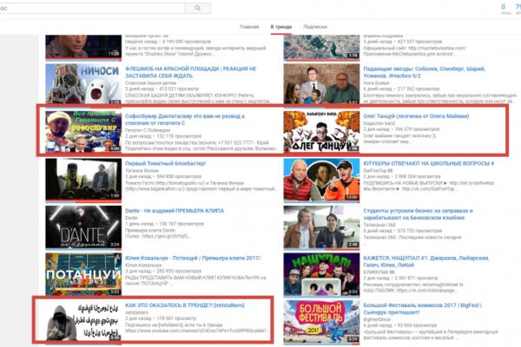Image resolution: width=521 pixels, height=347 pixels.
Task: Click the hooded figure netstalkers thumbnail
Action: click(83, 321)
